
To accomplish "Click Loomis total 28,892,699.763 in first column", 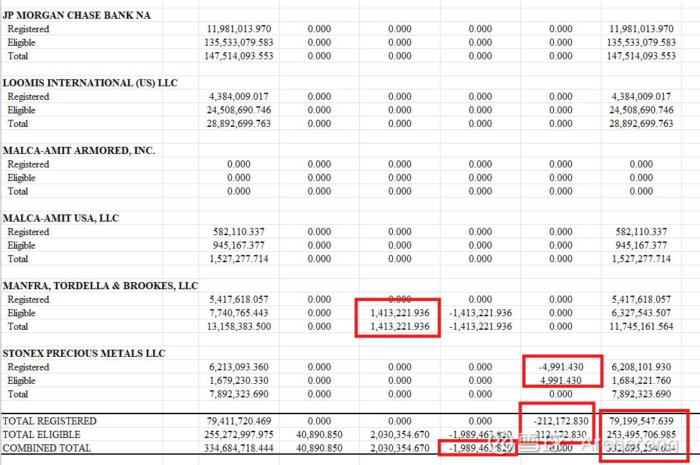I will [x=239, y=123].
